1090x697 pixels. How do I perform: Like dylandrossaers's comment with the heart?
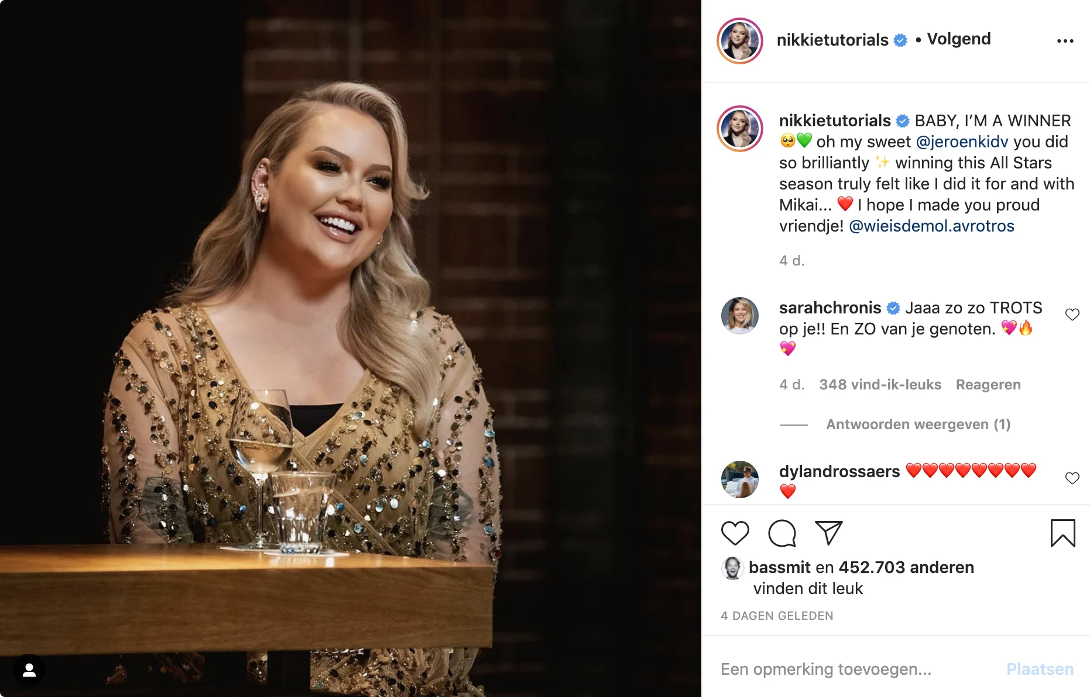coord(1072,478)
